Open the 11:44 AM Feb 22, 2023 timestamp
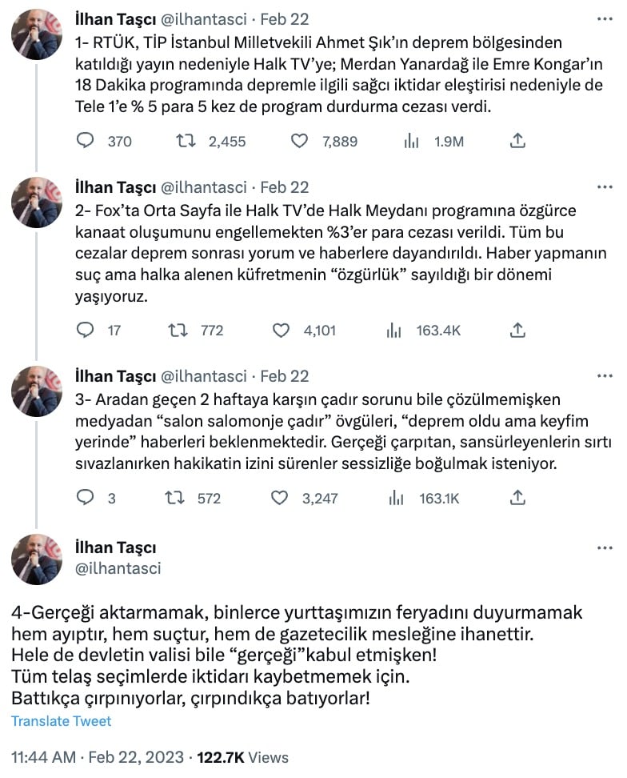The image size is (627, 778). [x=98, y=757]
